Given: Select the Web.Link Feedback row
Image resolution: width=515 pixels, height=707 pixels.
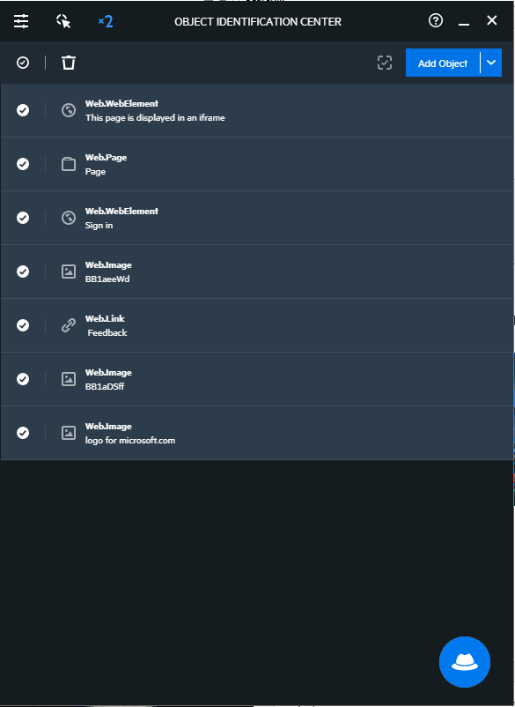Looking at the screenshot, I should coord(256,325).
